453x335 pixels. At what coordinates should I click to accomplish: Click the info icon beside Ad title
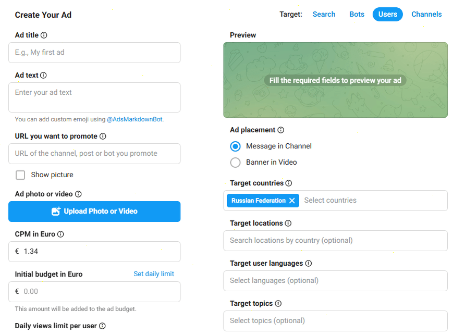click(44, 35)
